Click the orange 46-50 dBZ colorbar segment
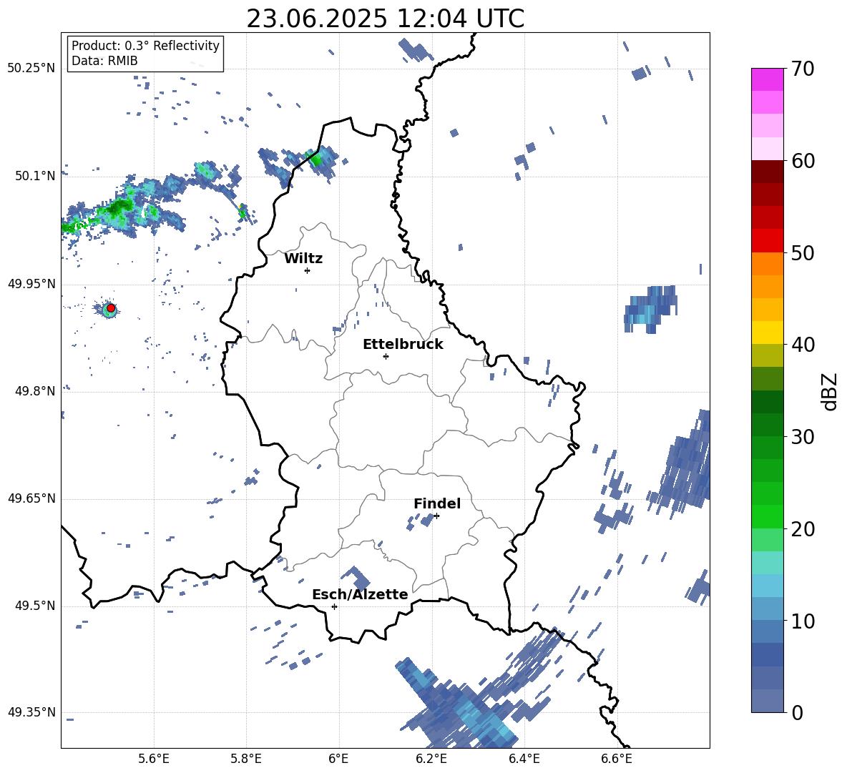Screen dimensions: 847x773 pos(767,264)
